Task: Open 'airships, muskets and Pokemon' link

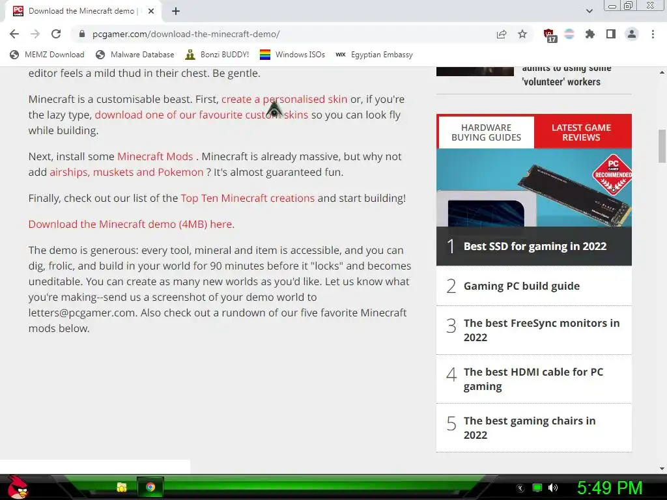Action: tap(126, 172)
